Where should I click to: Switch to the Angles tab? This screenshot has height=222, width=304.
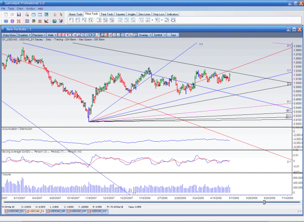(x=132, y=14)
